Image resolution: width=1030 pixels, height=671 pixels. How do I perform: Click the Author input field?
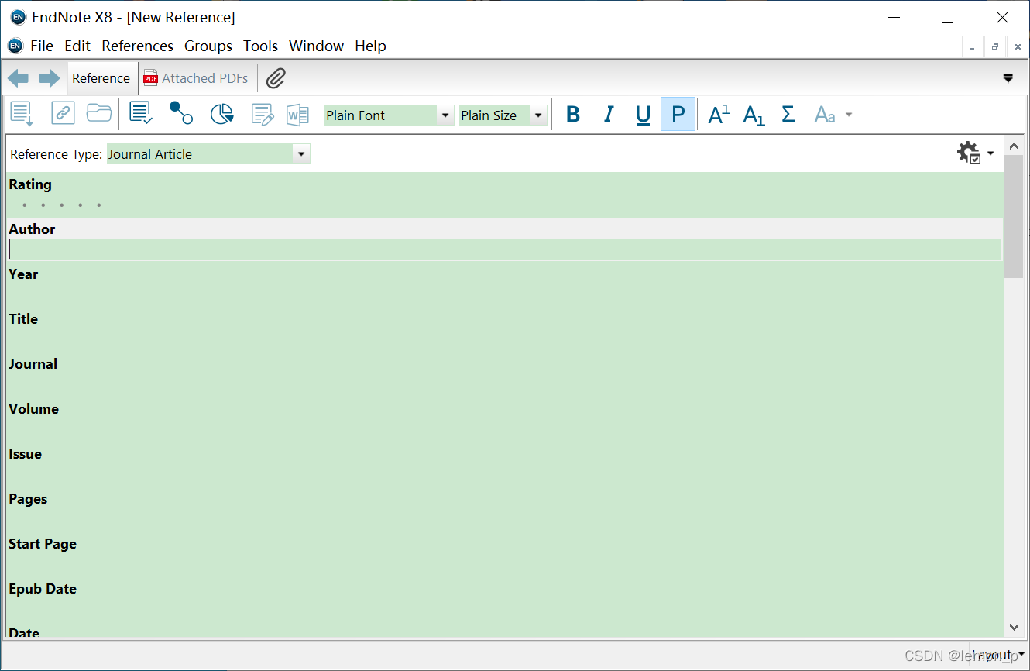pos(504,249)
